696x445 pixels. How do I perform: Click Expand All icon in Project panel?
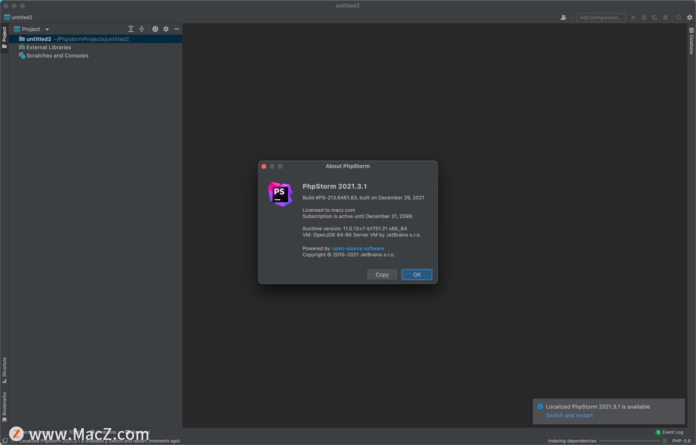pyautogui.click(x=131, y=29)
